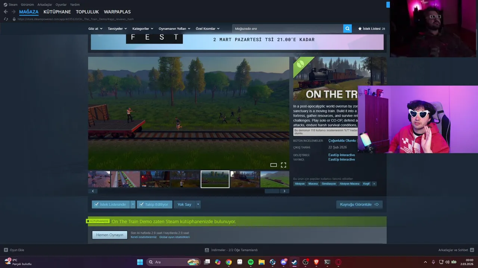Click in the Mağazada ara search field
This screenshot has width=478, height=268.
[288, 29]
